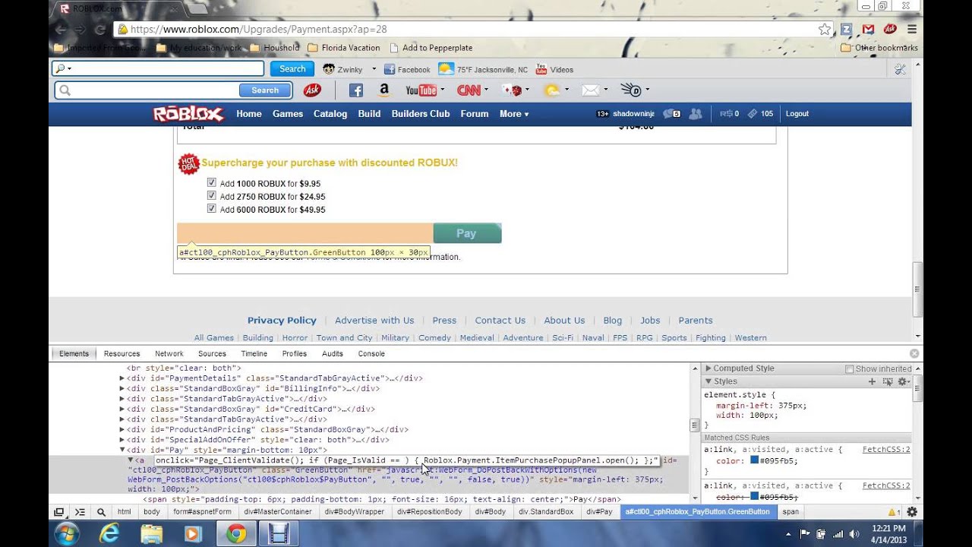Open Amazon icon in the toolbar
This screenshot has width=972, height=547.
384,90
